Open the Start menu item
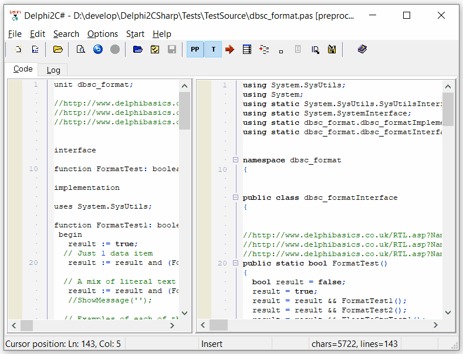 [135, 34]
